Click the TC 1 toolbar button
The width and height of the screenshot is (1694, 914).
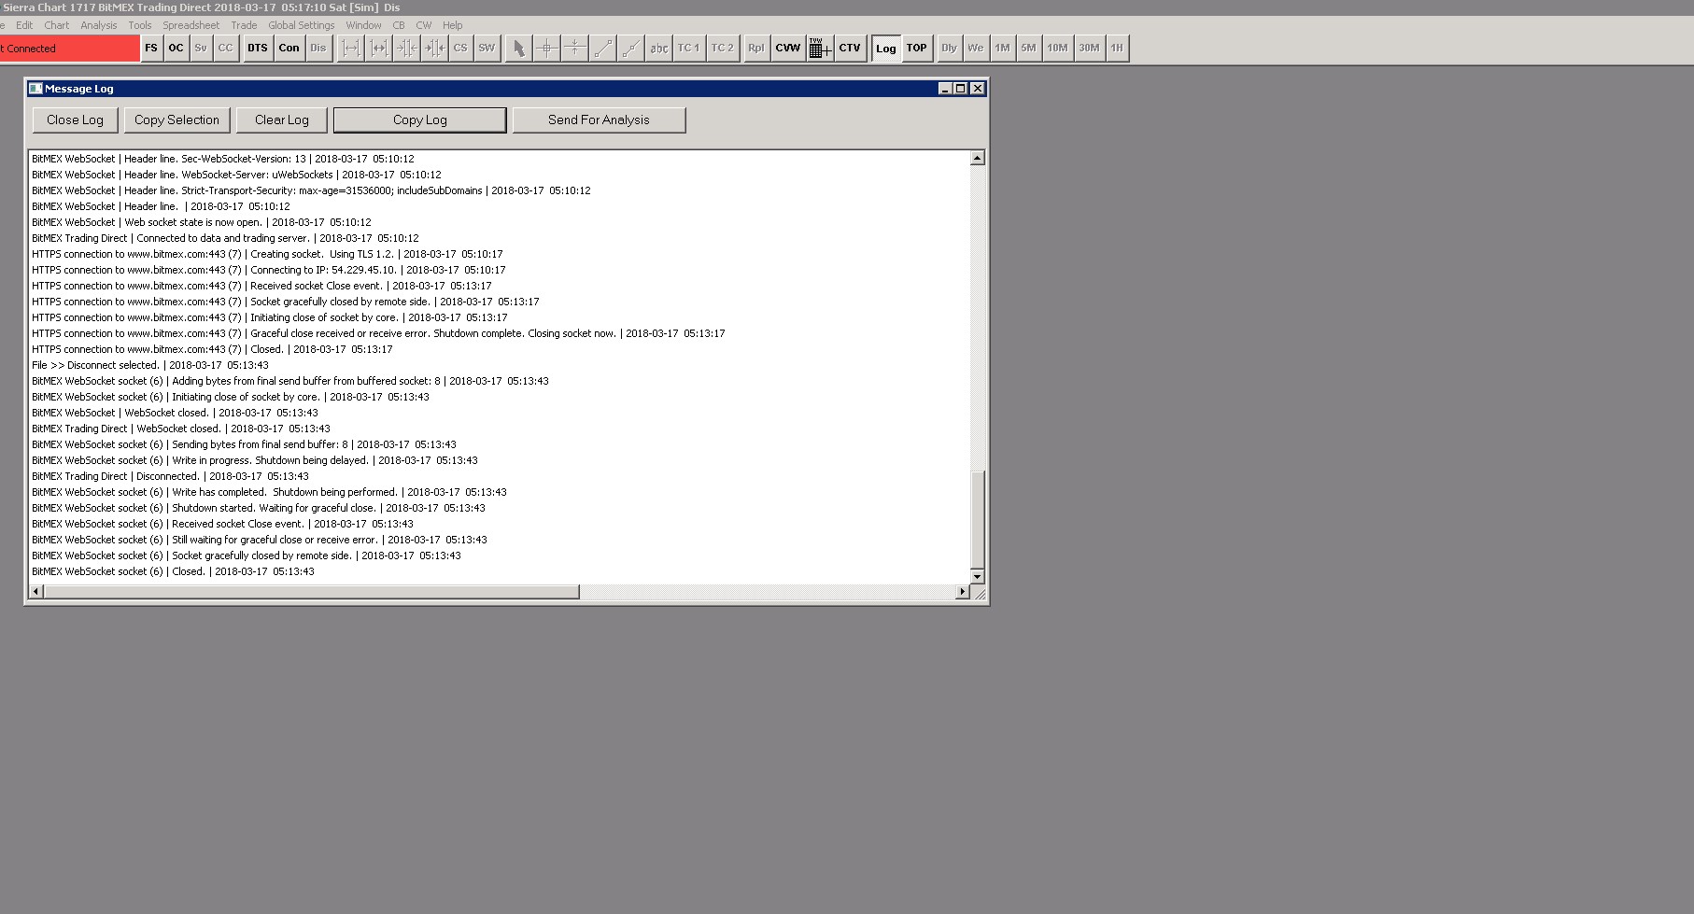tap(688, 49)
